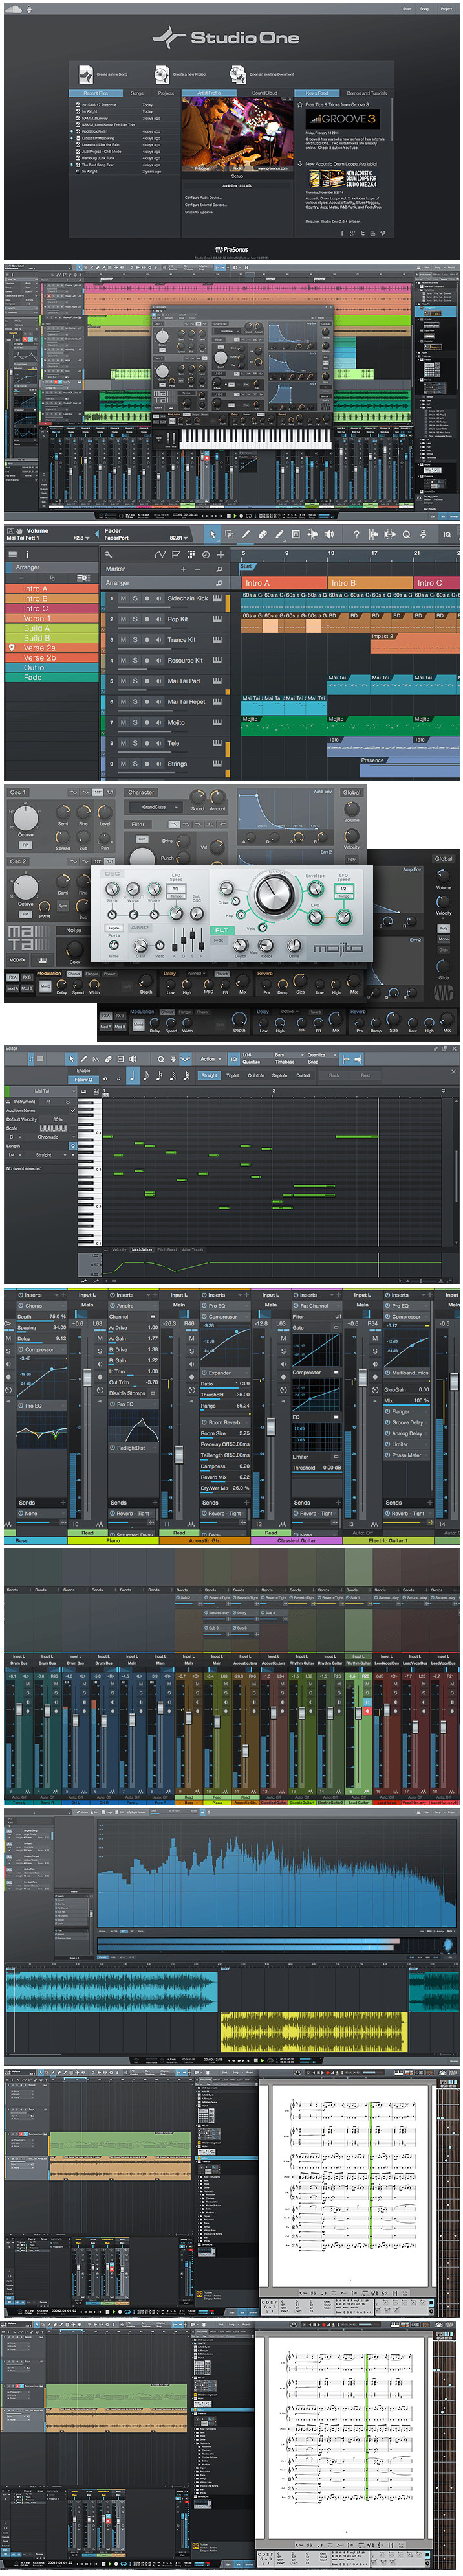The width and height of the screenshot is (463, 2576).
Task: Adjust the Osc 1 Octave knob in Mai Tai
Action: coord(26,817)
